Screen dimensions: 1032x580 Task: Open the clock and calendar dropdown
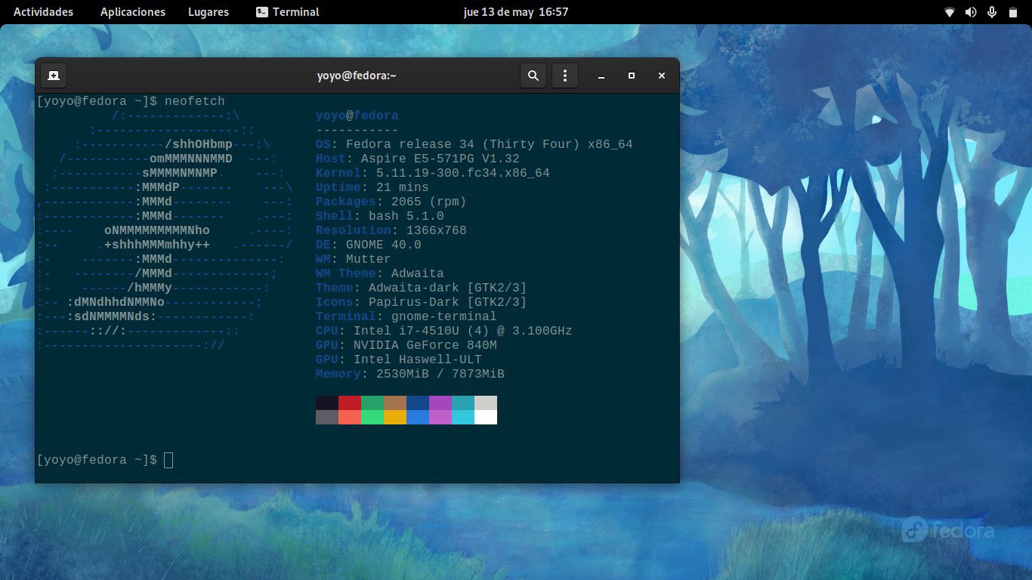515,12
